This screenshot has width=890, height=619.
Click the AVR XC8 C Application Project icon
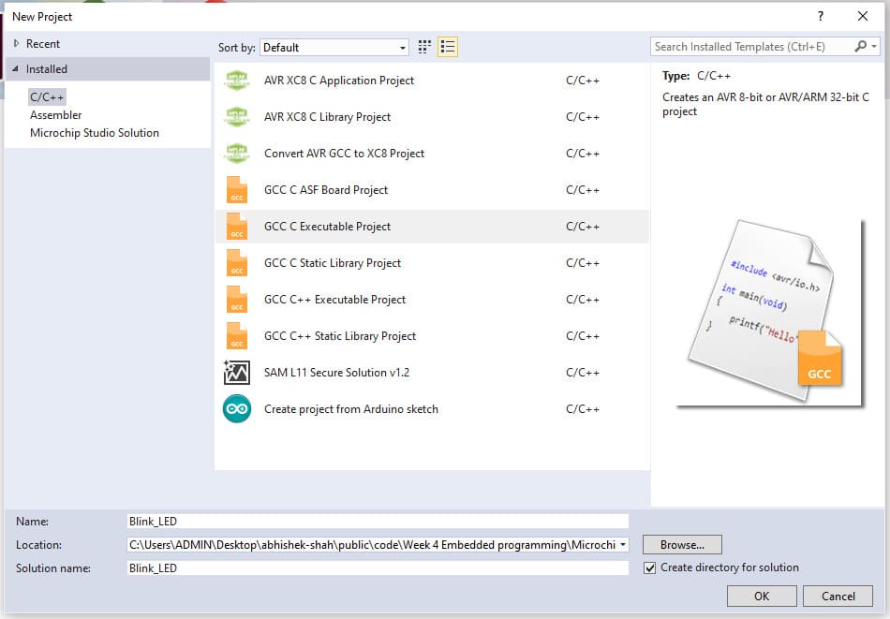[237, 81]
